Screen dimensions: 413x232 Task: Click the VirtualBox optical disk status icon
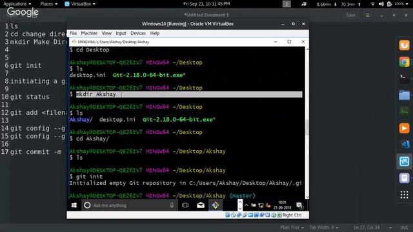click(233, 215)
